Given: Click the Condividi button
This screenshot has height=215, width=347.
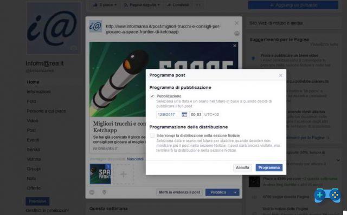Looking at the screenshot, I should click(x=178, y=5).
